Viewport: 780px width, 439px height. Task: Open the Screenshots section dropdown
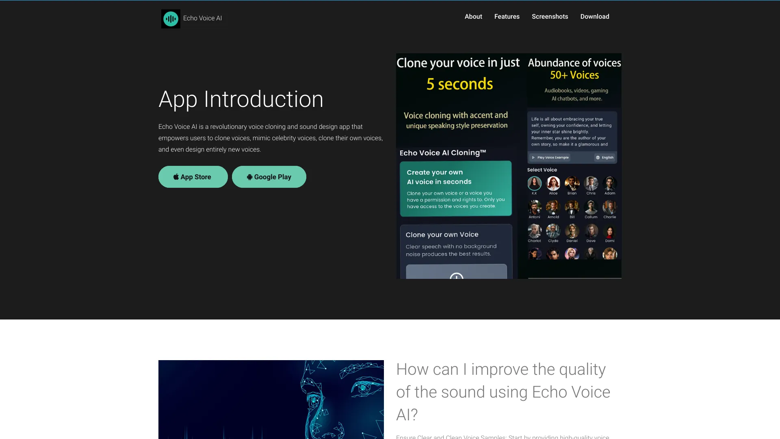point(550,16)
